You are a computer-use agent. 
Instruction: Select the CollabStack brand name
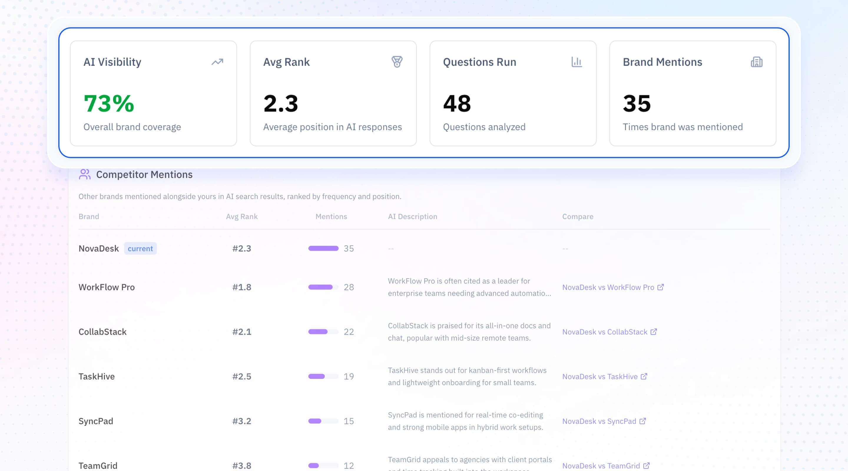coord(102,331)
